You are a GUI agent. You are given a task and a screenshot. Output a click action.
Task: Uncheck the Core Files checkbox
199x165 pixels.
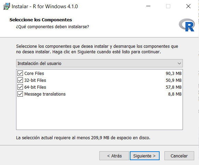20,73
